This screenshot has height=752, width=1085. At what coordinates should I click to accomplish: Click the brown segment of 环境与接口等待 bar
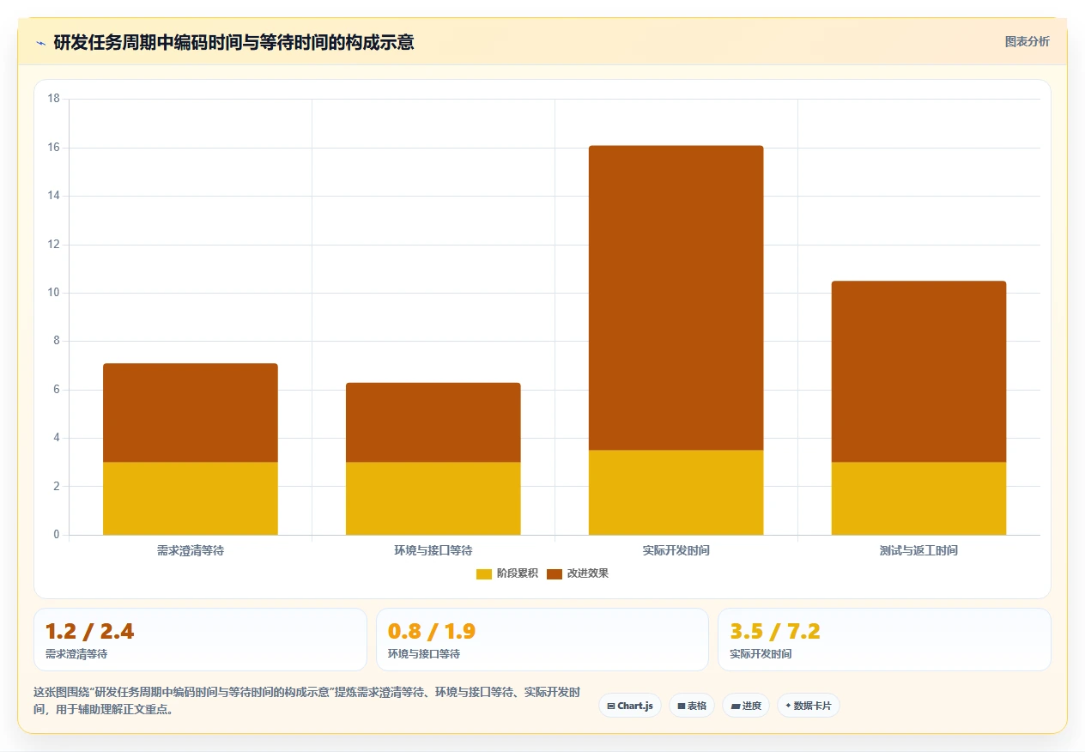(433, 422)
